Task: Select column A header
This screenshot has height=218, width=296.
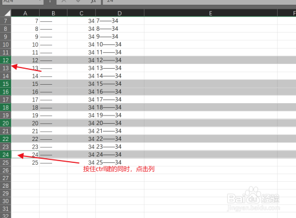Action: click(25, 13)
